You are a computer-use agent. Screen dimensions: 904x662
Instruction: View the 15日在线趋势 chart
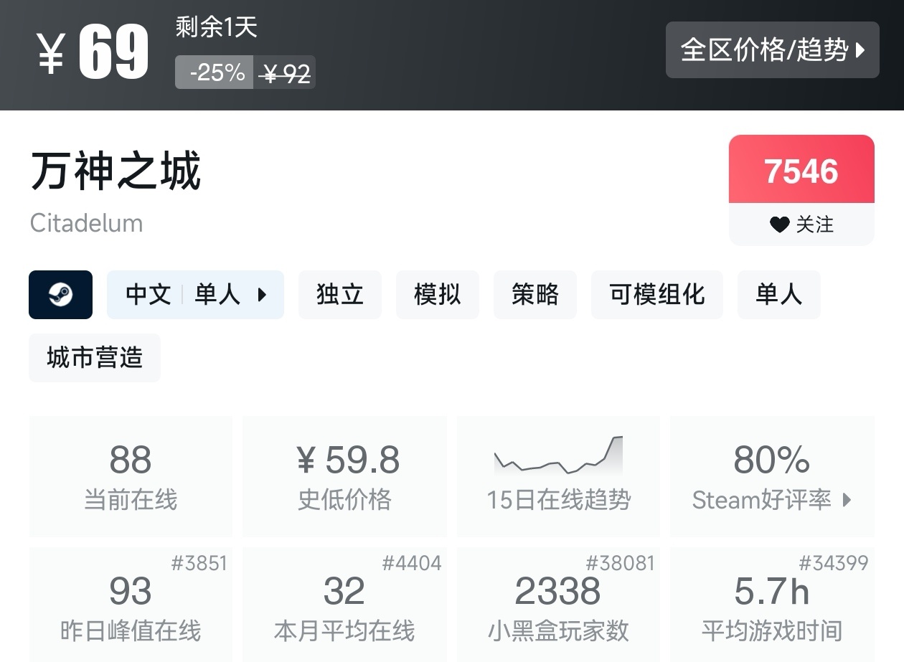558,476
